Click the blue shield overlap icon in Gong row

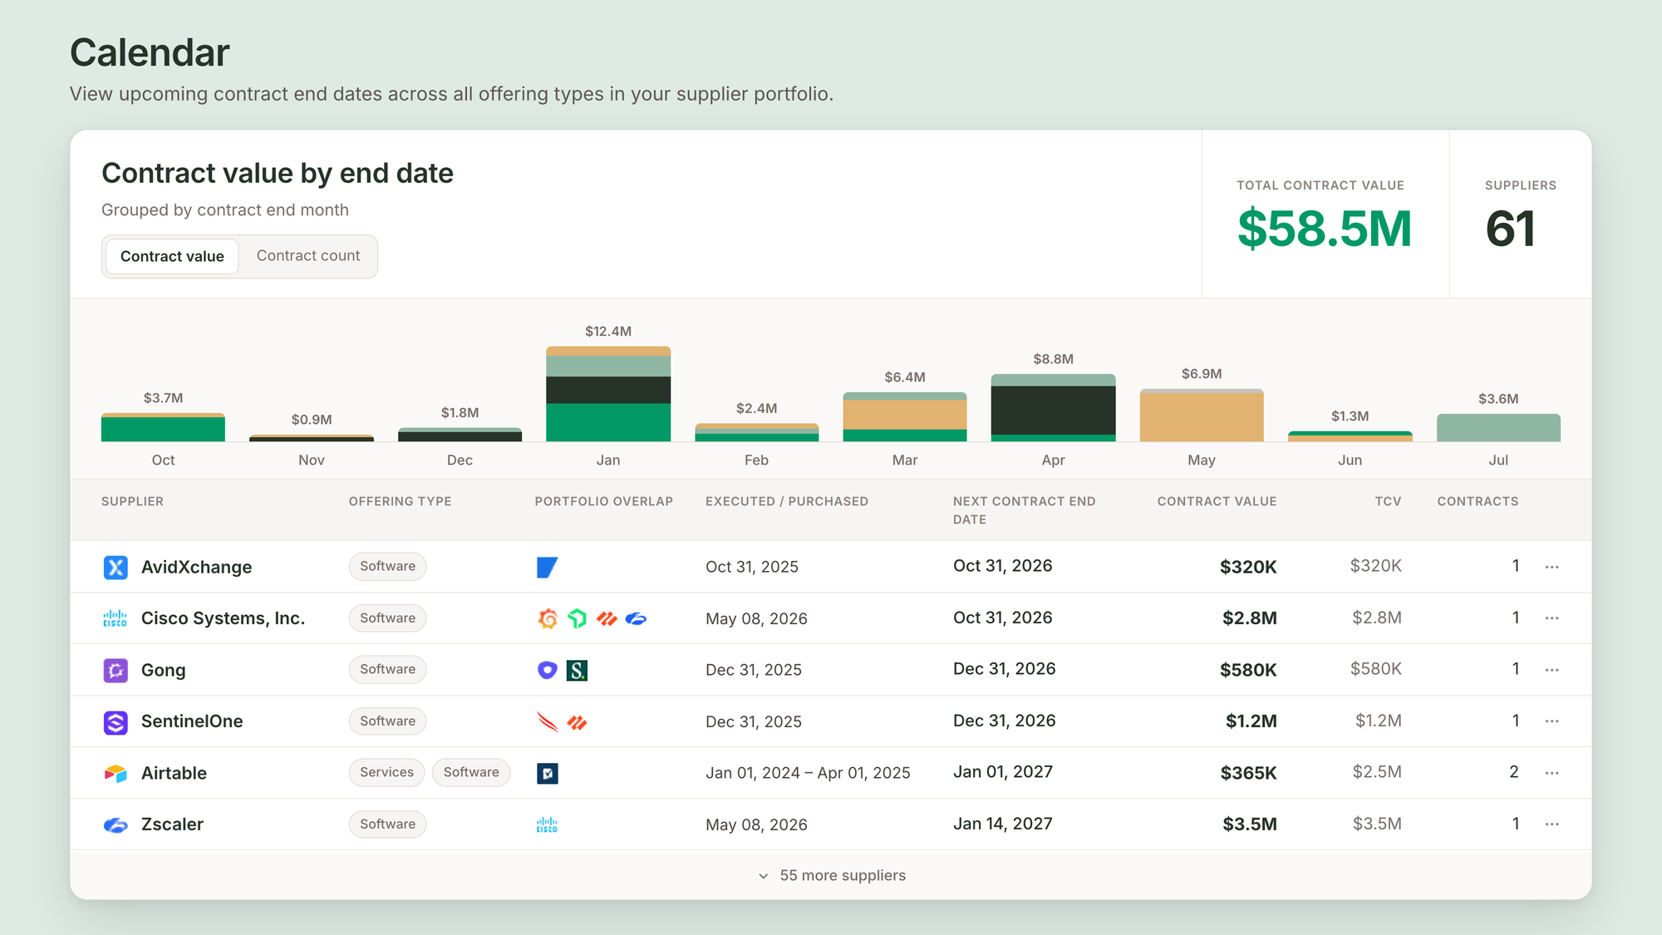pyautogui.click(x=547, y=670)
